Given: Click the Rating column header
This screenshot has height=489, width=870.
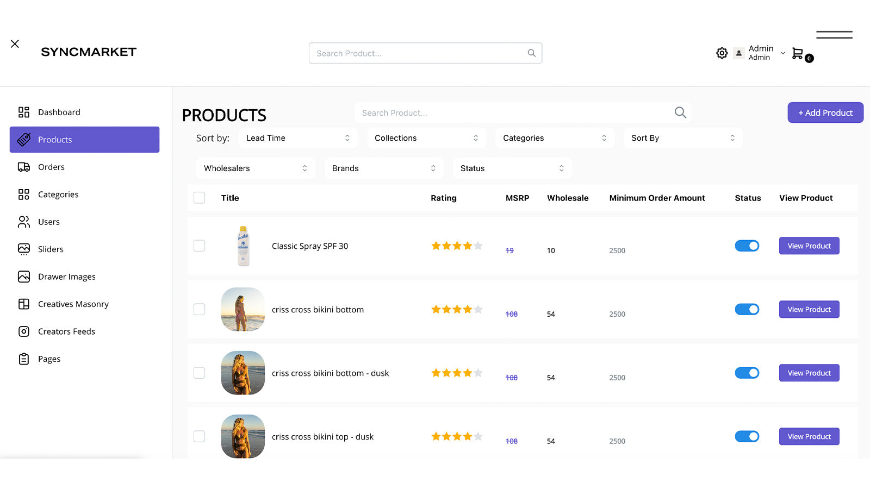Looking at the screenshot, I should tap(444, 198).
